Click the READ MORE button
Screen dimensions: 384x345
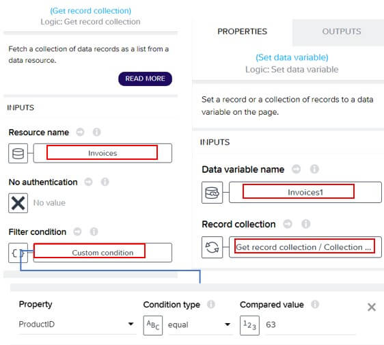[146, 79]
